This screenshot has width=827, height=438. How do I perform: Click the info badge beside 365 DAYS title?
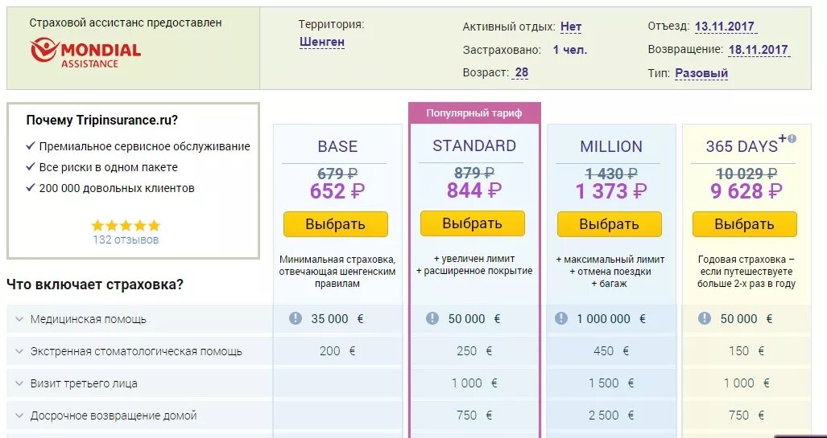click(x=792, y=138)
